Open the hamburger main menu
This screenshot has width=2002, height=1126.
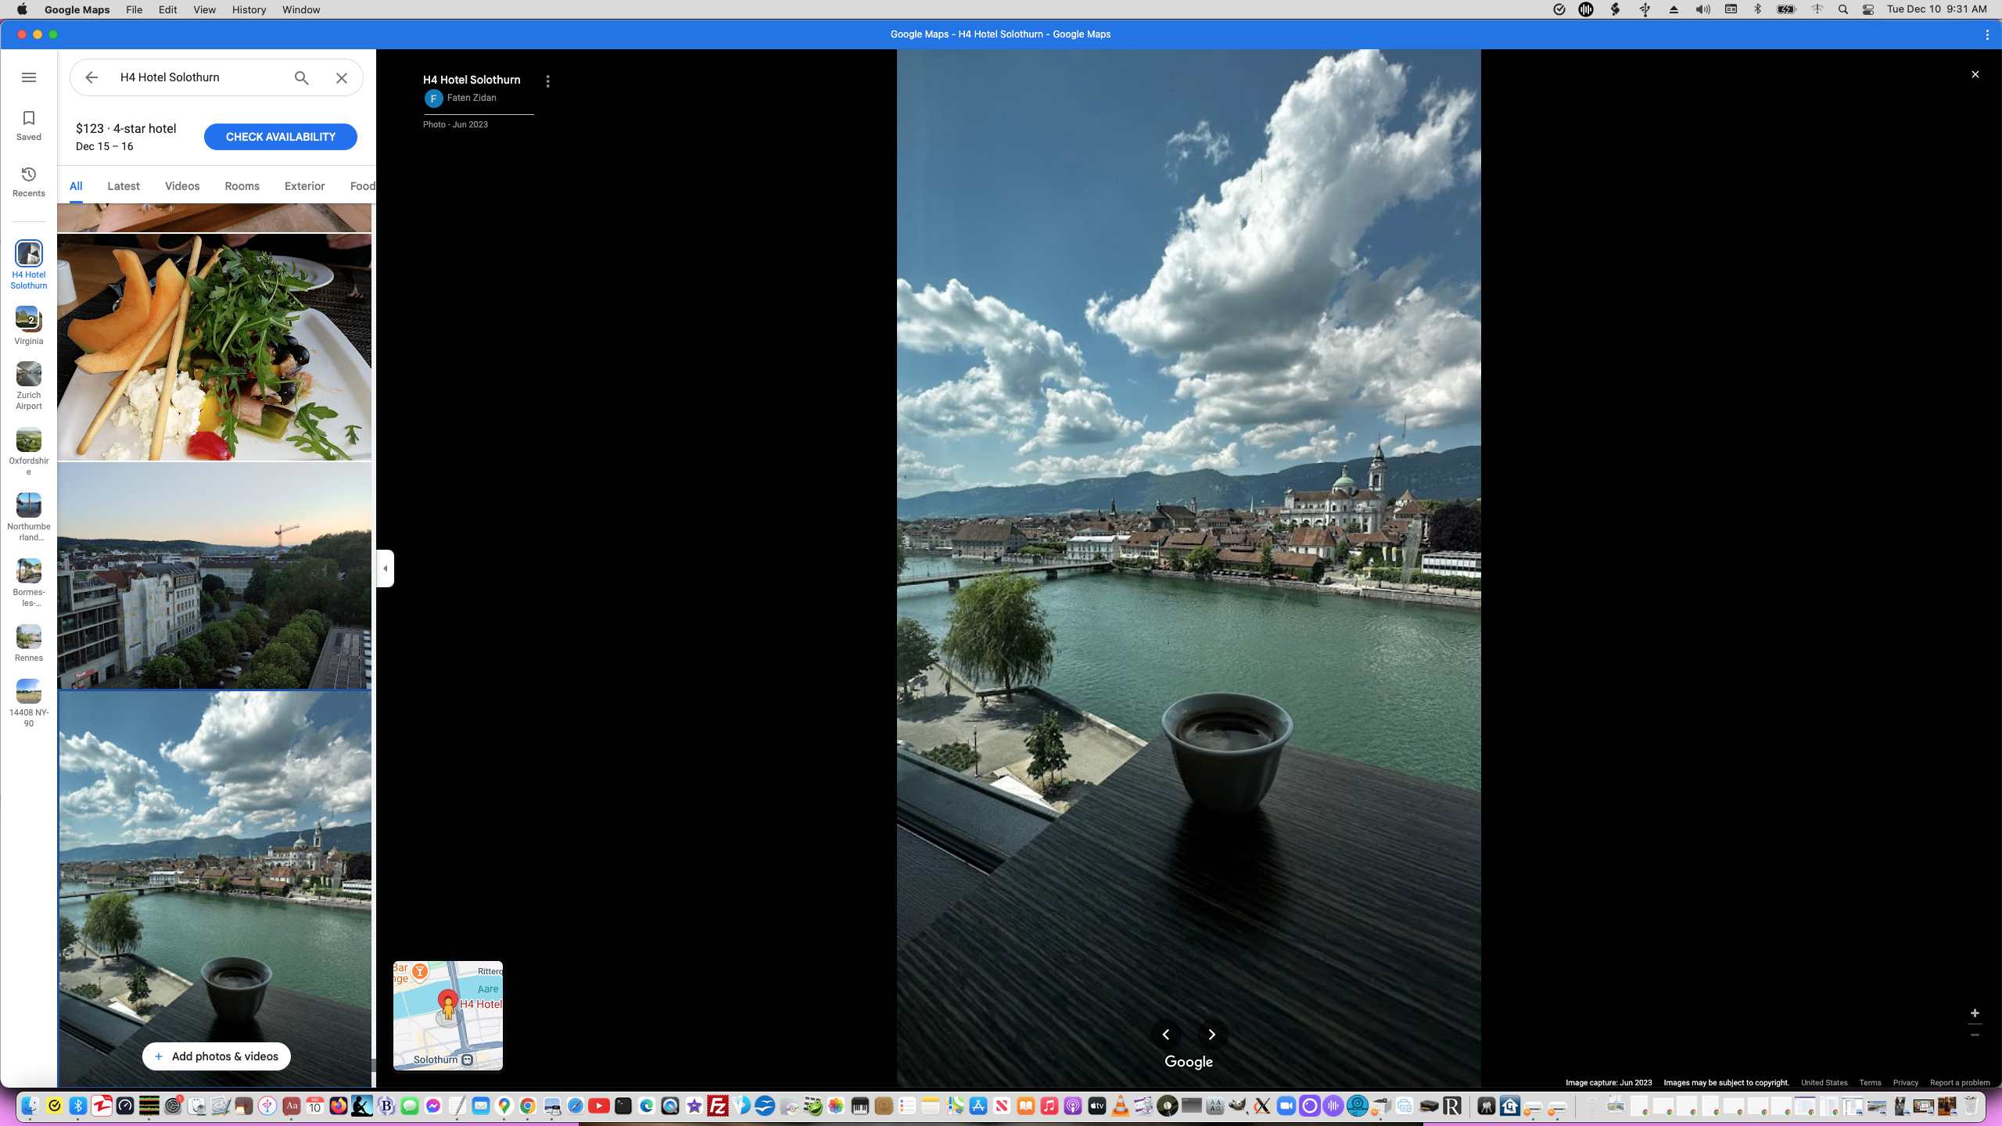click(x=29, y=77)
